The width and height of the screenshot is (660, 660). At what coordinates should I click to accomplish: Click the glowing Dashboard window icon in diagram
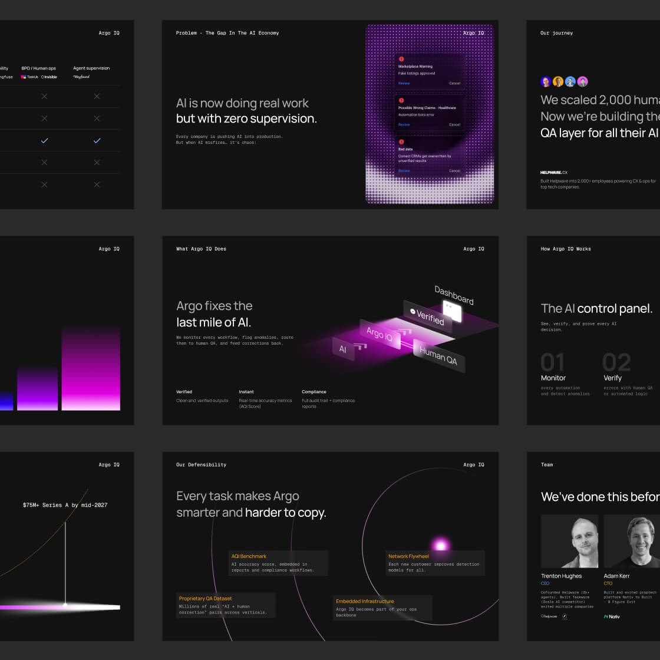pos(452,313)
